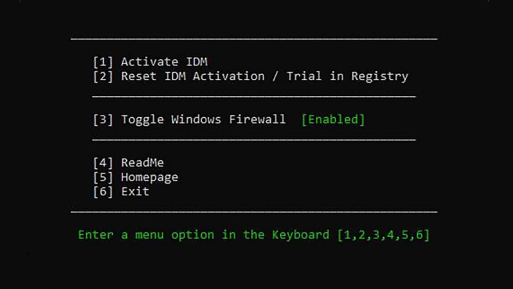Click the word "Registry" in option two
Screen dimensions: 513x289
point(380,76)
